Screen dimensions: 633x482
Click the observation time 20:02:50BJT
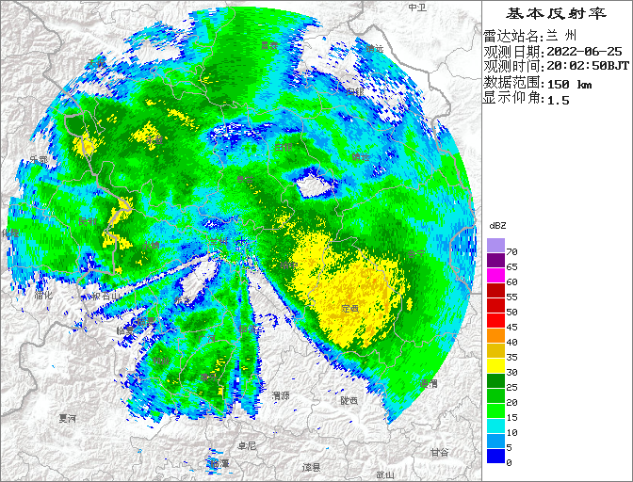click(x=588, y=67)
